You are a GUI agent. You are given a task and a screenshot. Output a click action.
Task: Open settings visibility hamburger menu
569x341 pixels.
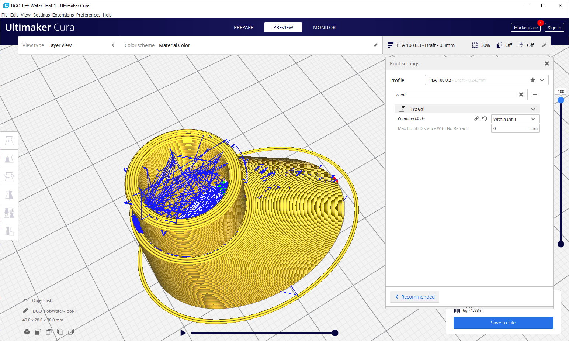535,94
